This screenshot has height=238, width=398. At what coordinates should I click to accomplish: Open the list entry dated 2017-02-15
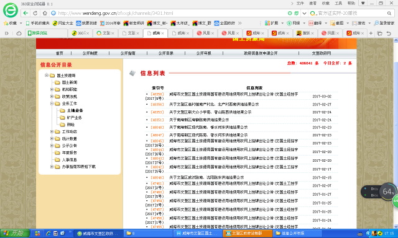click(x=206, y=177)
